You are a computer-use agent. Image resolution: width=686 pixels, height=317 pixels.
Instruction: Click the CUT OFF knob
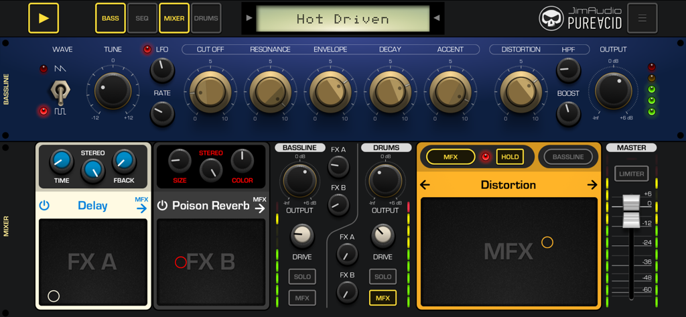tap(210, 92)
